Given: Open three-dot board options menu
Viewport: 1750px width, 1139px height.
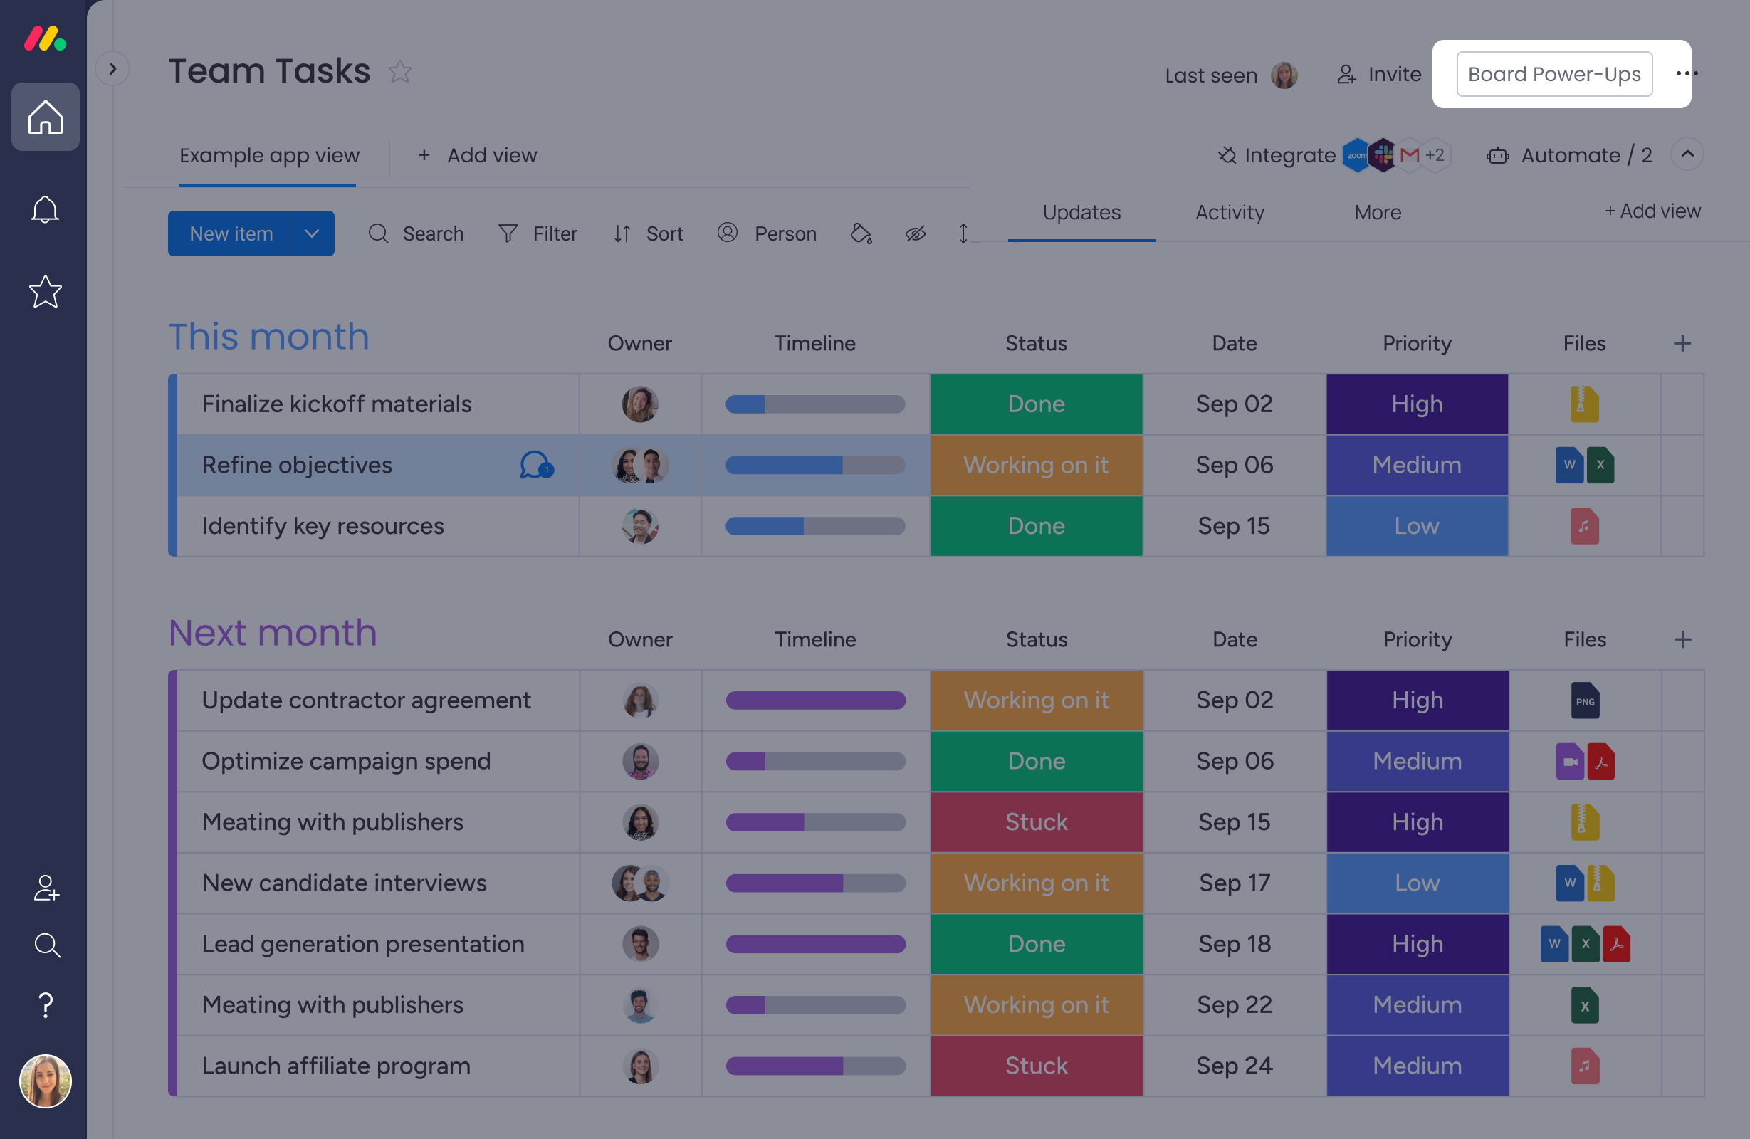Looking at the screenshot, I should [1686, 73].
